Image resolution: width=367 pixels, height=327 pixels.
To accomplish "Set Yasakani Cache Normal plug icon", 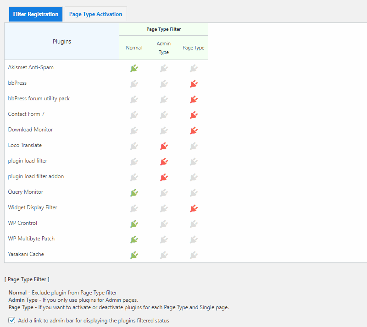I will 134,255.
